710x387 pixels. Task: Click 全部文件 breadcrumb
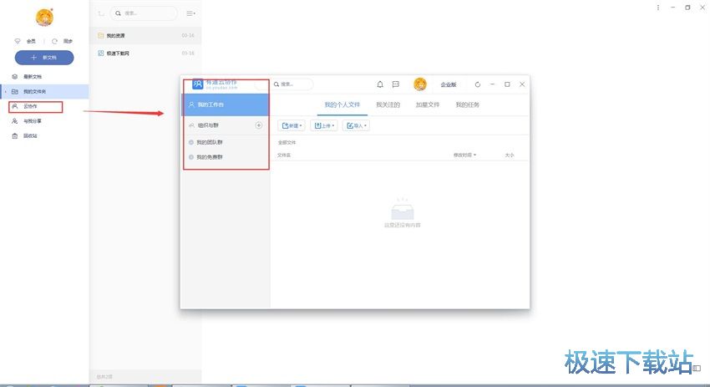pyautogui.click(x=287, y=143)
